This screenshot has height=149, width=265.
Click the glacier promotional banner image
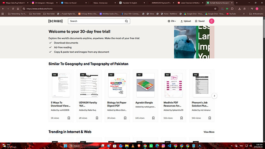185,42
